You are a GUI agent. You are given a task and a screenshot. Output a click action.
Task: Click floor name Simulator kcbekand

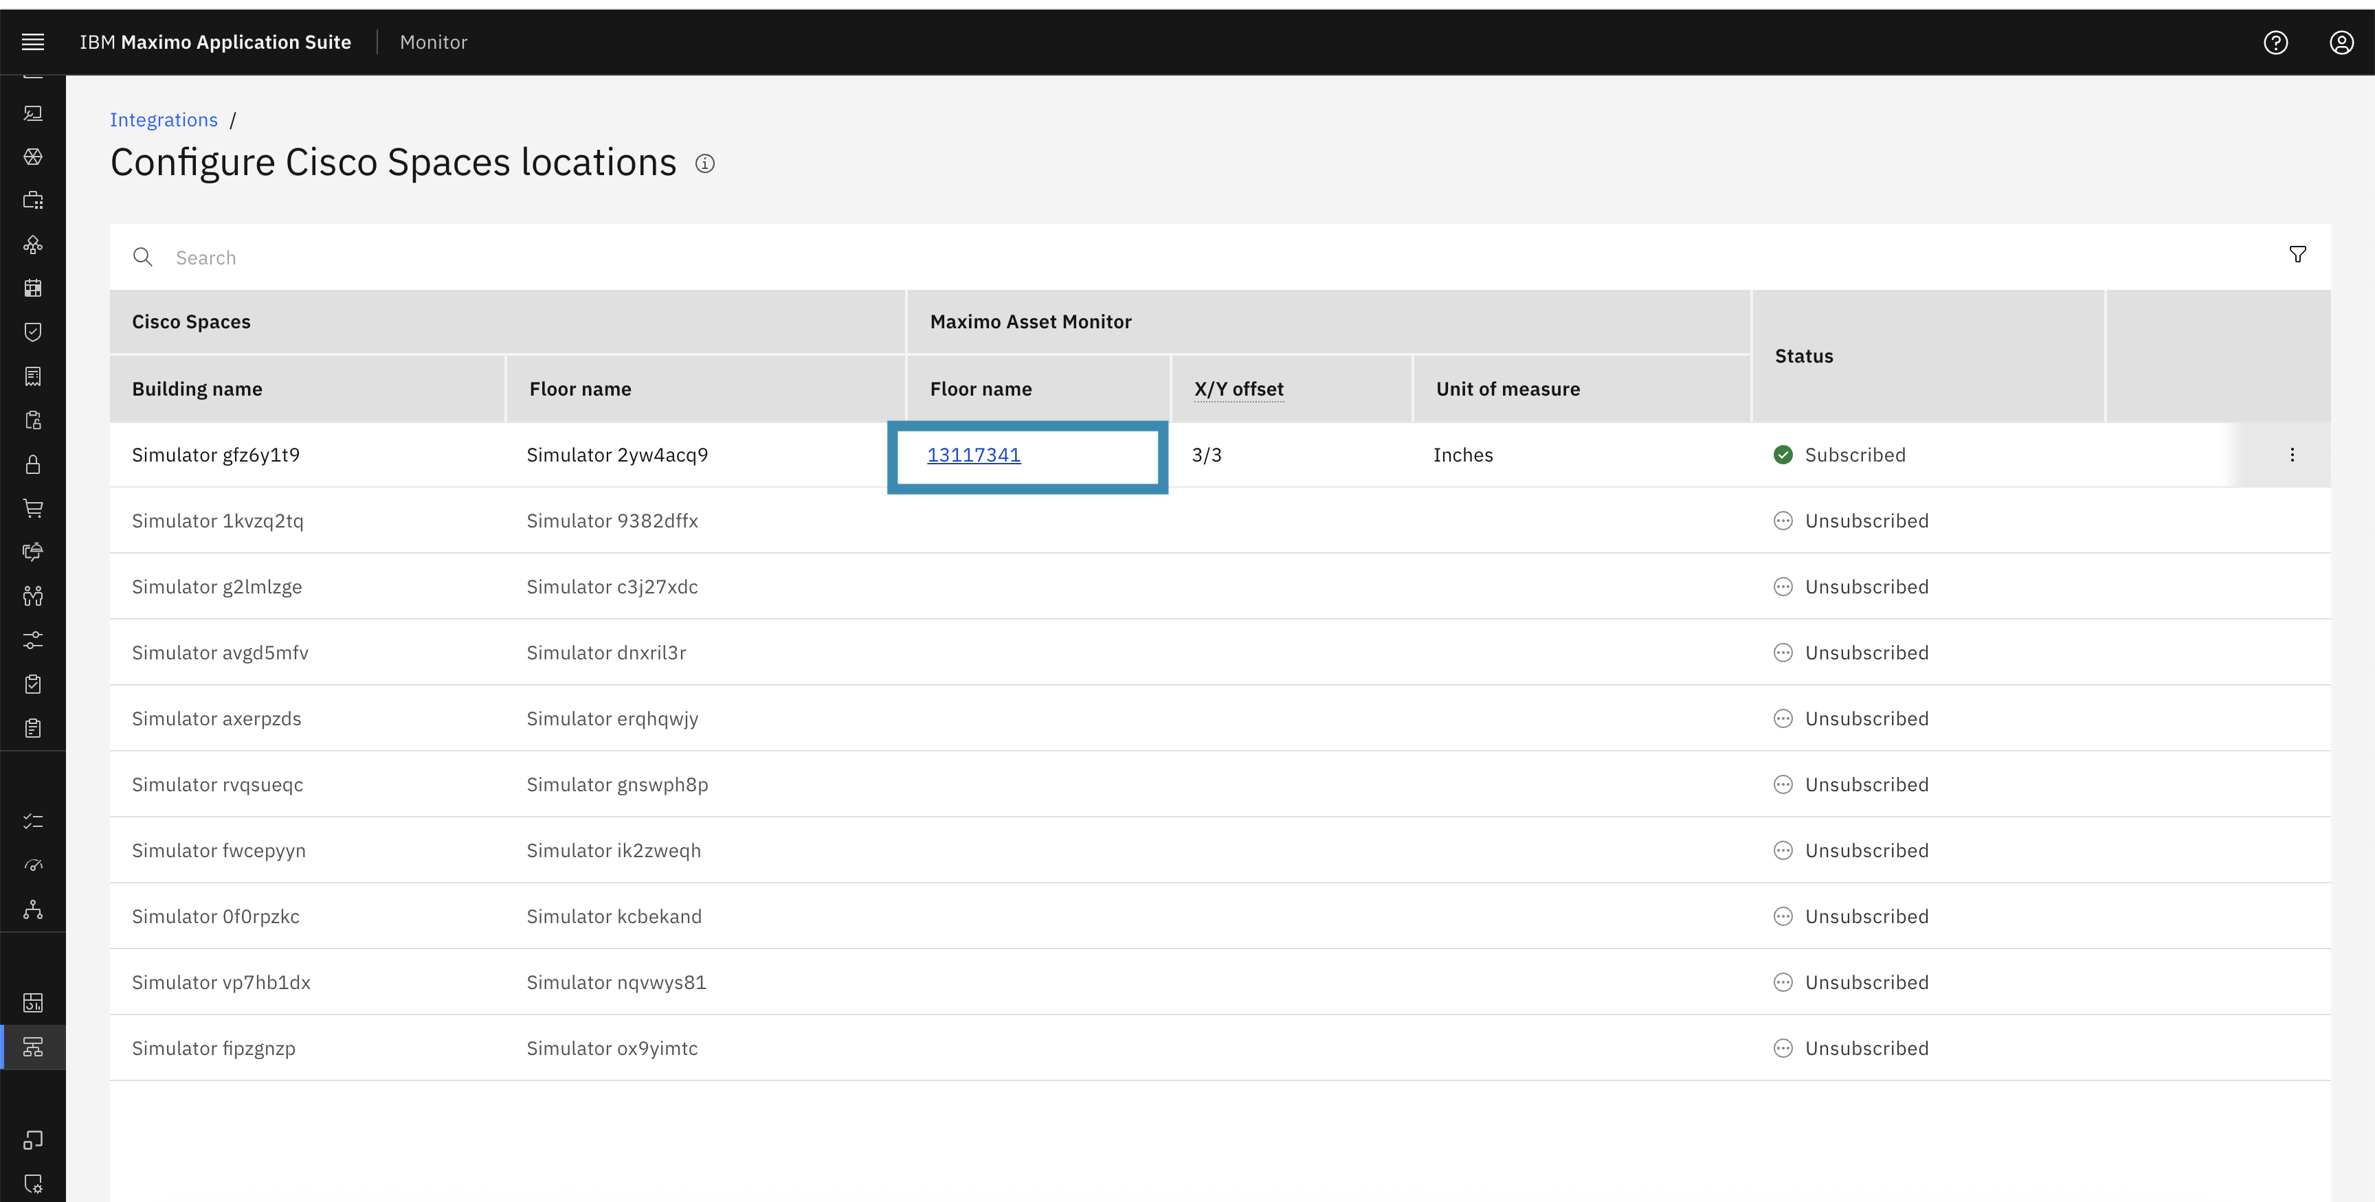pos(614,916)
